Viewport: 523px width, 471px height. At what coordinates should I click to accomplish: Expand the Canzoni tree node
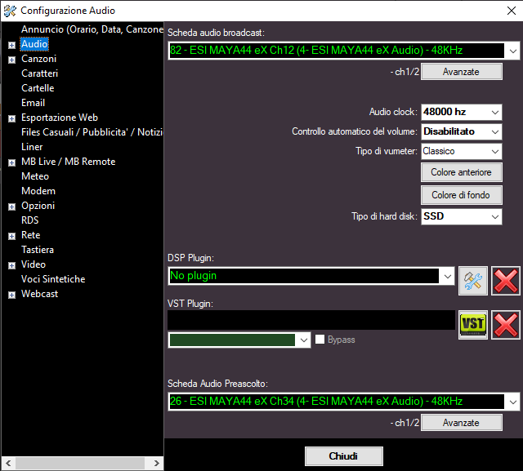pyautogui.click(x=11, y=60)
